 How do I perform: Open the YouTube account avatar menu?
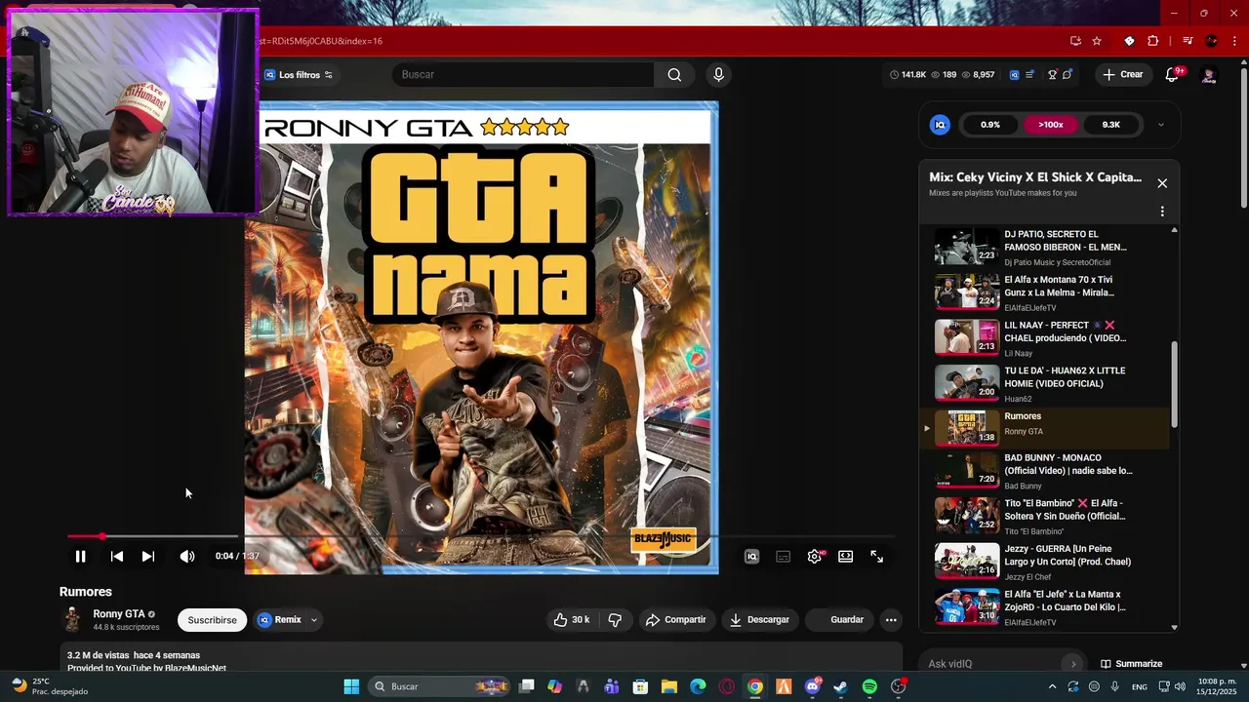point(1209,75)
